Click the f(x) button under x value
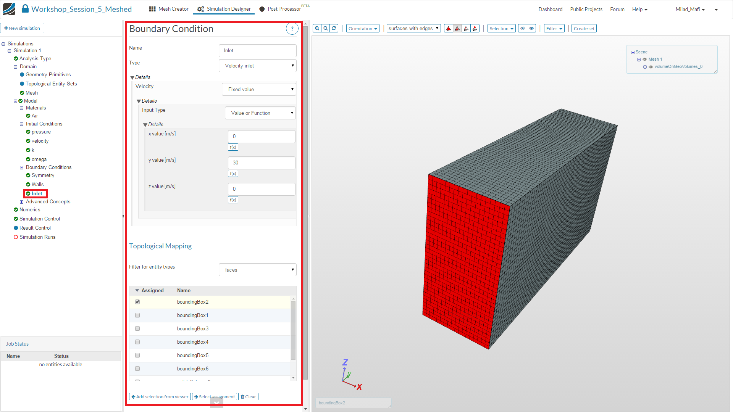The image size is (733, 412). (x=233, y=147)
